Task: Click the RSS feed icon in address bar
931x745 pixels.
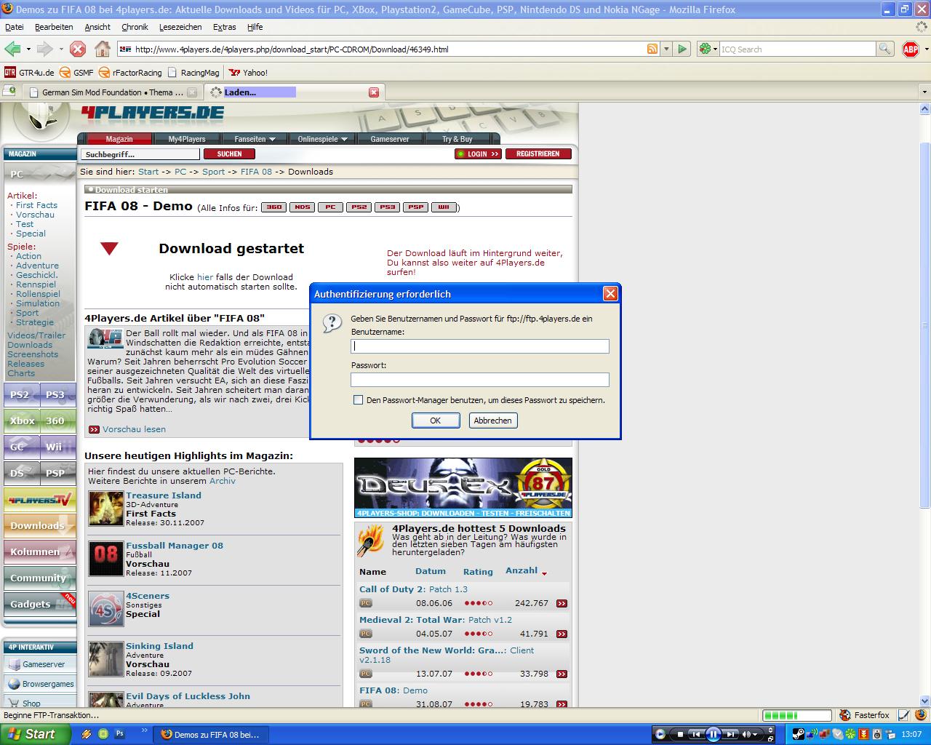Action: coord(652,49)
